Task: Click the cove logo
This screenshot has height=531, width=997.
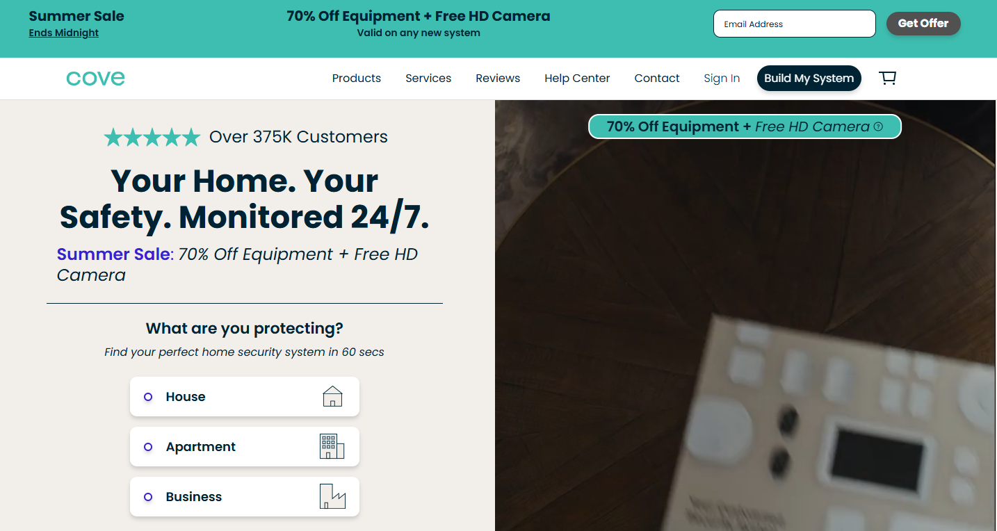Action: coord(95,78)
